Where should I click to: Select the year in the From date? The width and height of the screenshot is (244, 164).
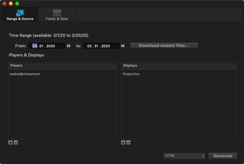pos(50,46)
